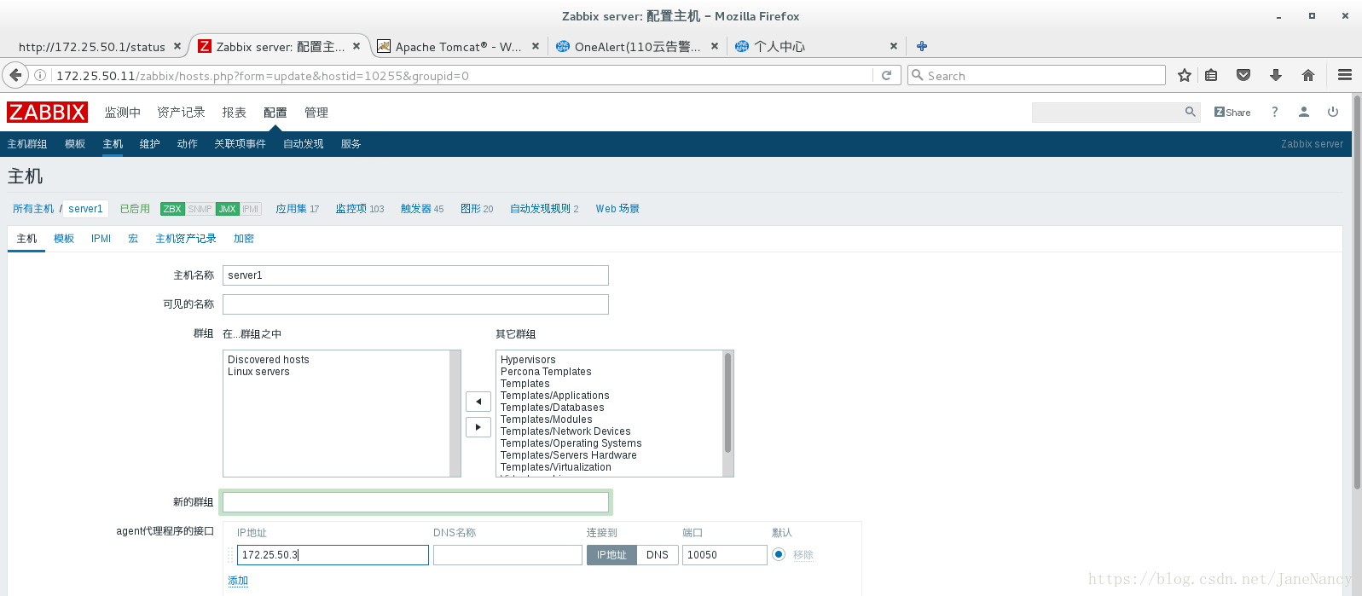Move group right with the right arrow button
The width and height of the screenshot is (1362, 596).
coord(478,426)
